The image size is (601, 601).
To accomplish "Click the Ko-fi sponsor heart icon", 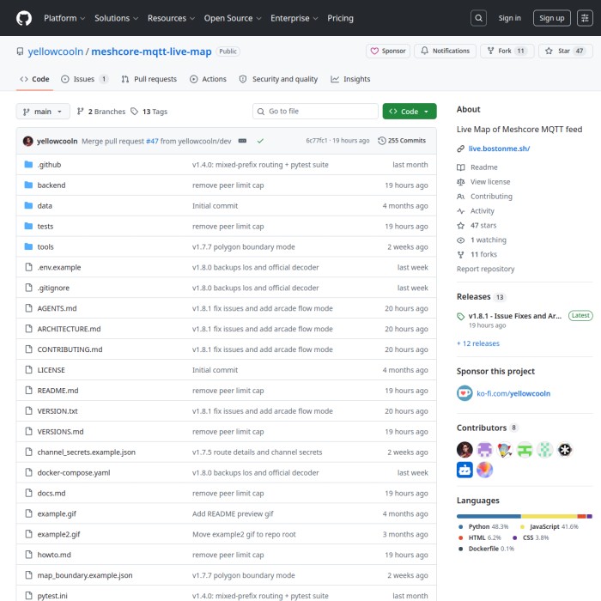I will coord(464,393).
